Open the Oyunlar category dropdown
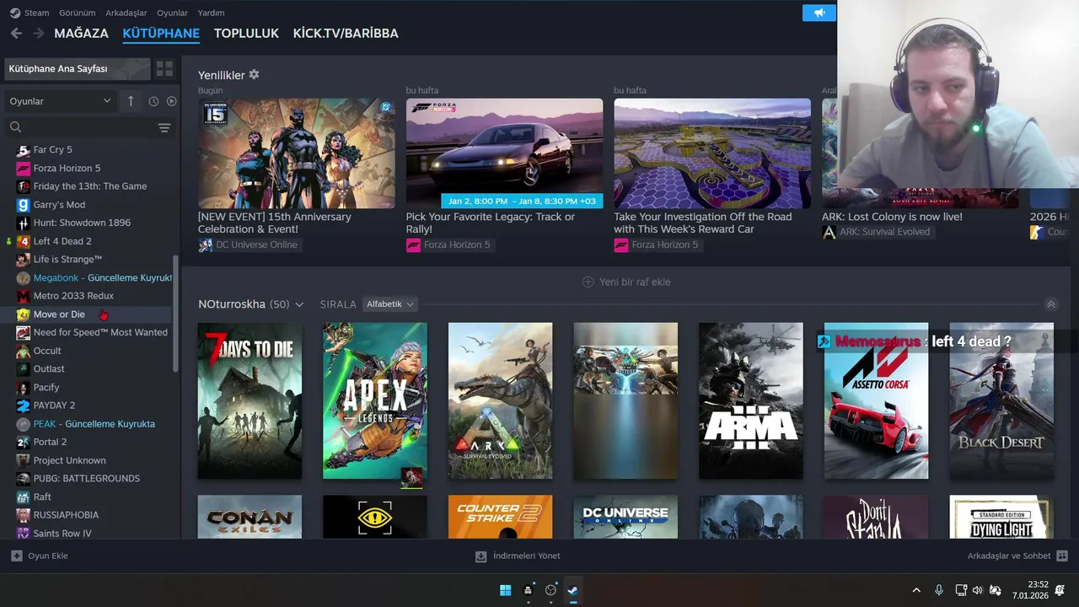1079x607 pixels. (60, 101)
